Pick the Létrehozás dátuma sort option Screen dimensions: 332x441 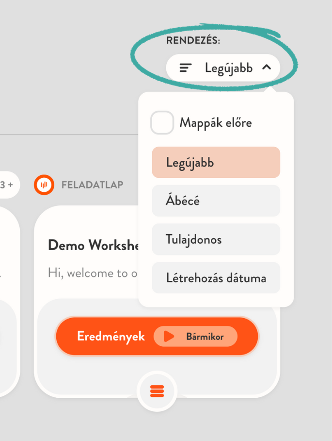216,278
